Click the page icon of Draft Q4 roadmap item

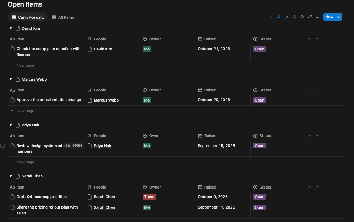click(x=12, y=197)
